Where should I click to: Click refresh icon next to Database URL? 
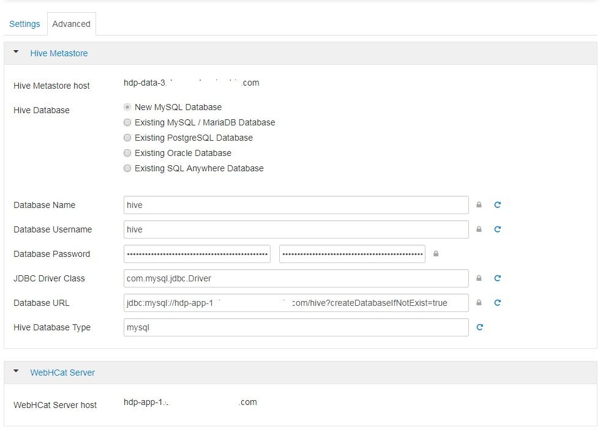498,303
